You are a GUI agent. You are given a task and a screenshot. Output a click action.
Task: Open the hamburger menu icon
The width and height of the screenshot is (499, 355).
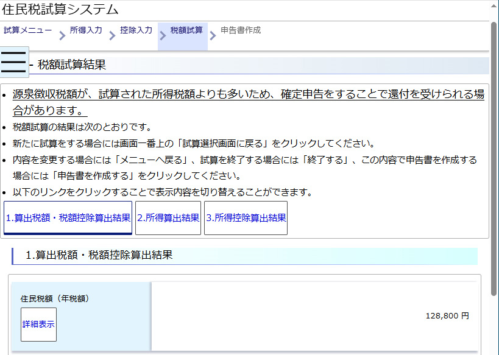tap(13, 62)
